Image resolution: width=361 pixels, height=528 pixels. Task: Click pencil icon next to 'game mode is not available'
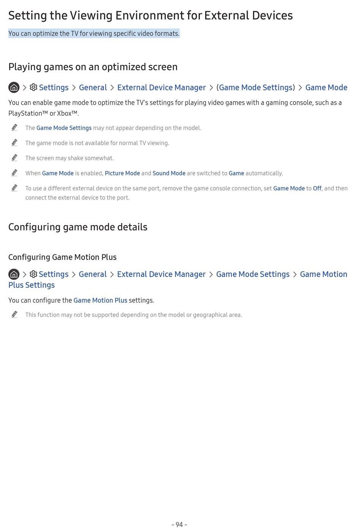click(14, 142)
